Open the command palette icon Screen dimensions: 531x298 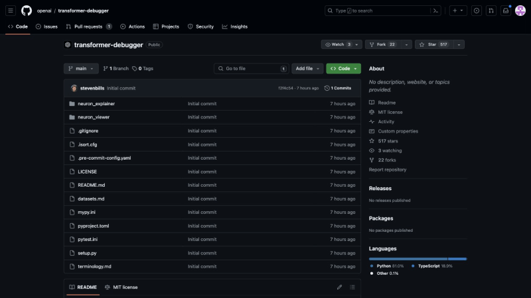point(435,11)
